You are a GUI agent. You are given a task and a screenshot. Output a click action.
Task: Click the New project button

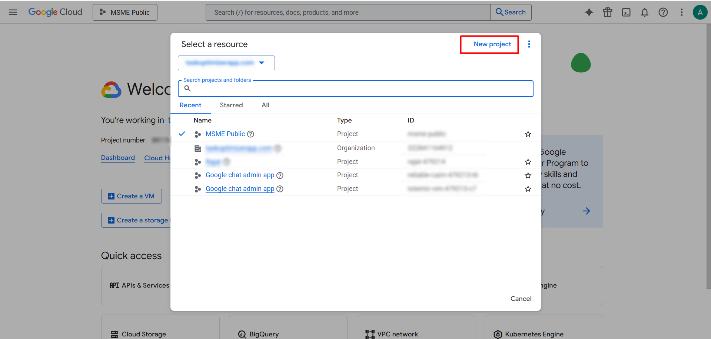click(x=492, y=44)
